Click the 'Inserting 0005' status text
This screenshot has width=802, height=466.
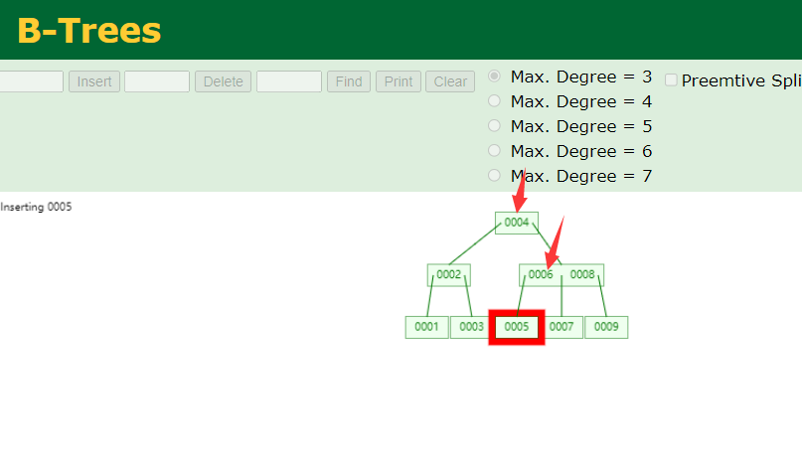[36, 207]
